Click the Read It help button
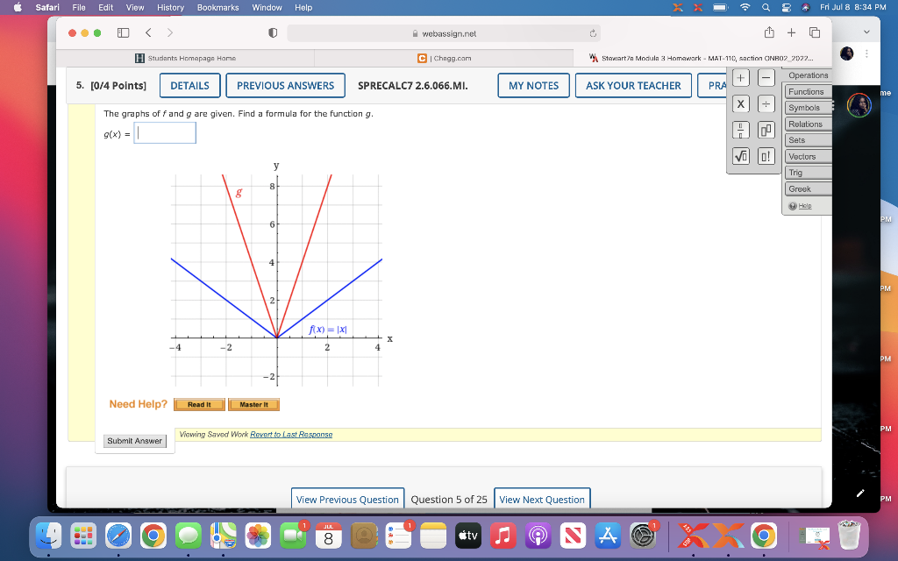 pyautogui.click(x=199, y=405)
